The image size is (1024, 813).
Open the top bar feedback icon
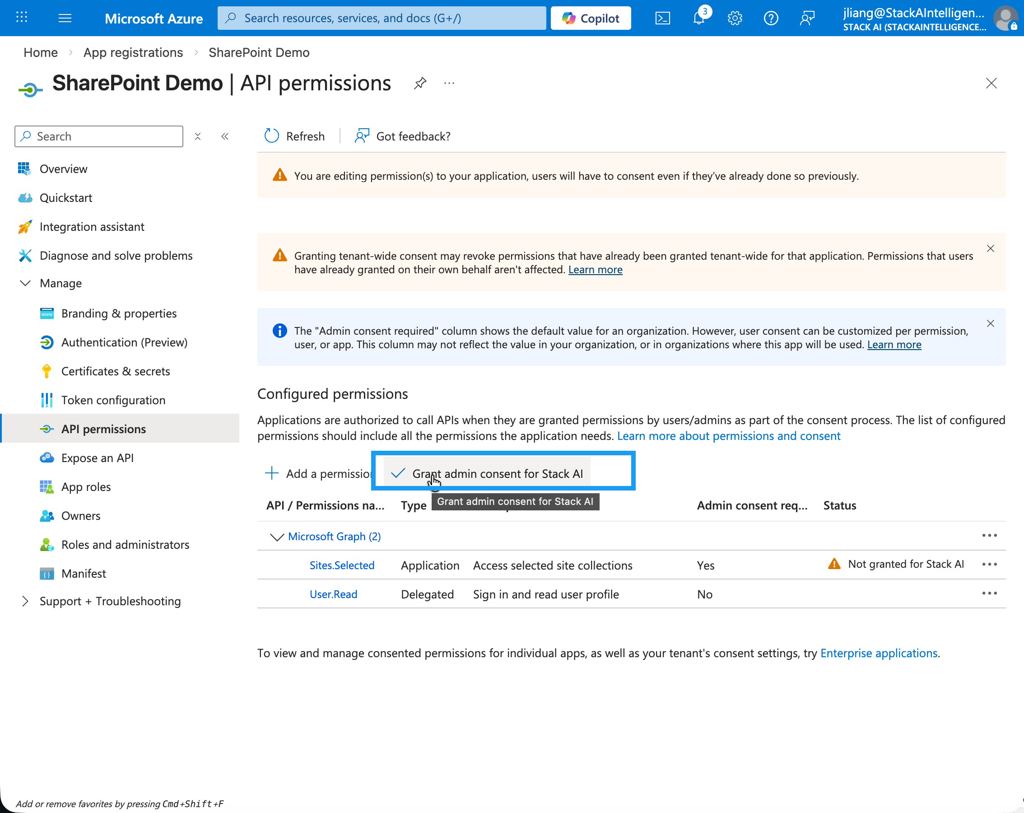click(x=807, y=18)
